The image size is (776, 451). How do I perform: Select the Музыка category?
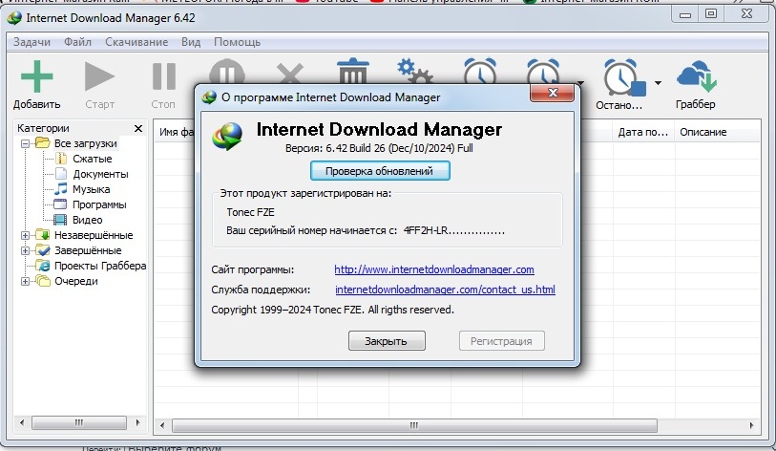click(x=91, y=189)
